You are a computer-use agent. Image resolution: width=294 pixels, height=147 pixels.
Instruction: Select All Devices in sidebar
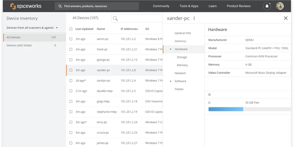pyautogui.click(x=34, y=37)
